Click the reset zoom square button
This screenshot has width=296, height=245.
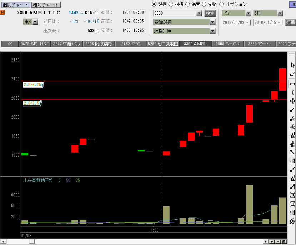[284, 241]
